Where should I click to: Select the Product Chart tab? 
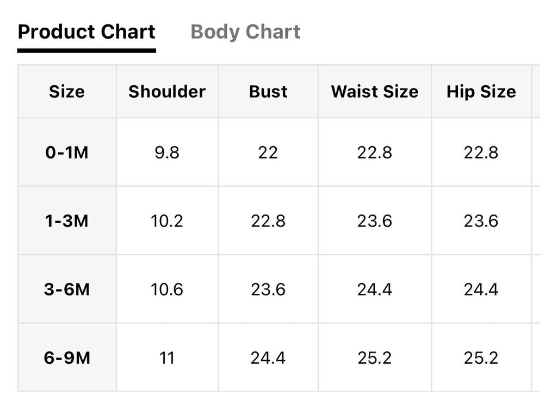86,32
